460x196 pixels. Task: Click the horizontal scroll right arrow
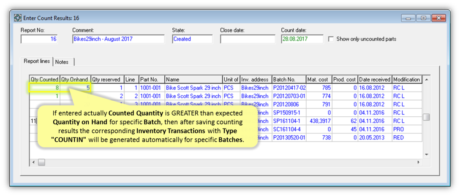419,162
